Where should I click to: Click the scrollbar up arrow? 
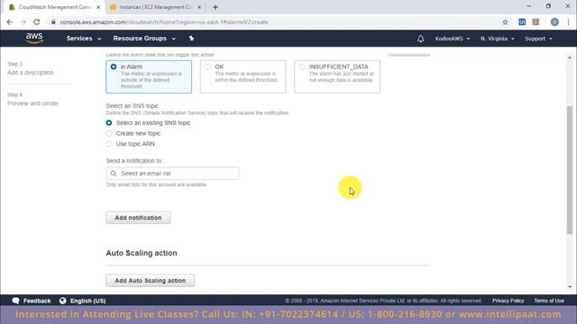click(569, 58)
